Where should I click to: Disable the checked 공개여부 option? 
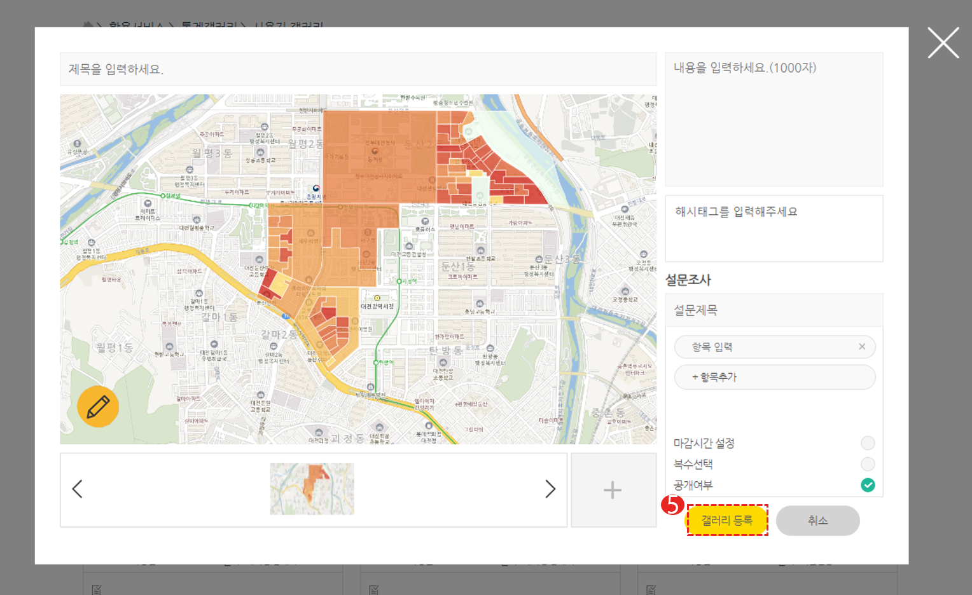pyautogui.click(x=868, y=485)
